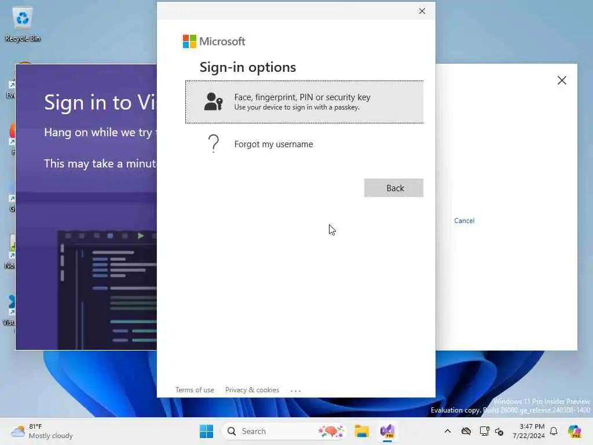Click the cloud sync-off tray icon
This screenshot has height=445, width=593.
click(466, 431)
